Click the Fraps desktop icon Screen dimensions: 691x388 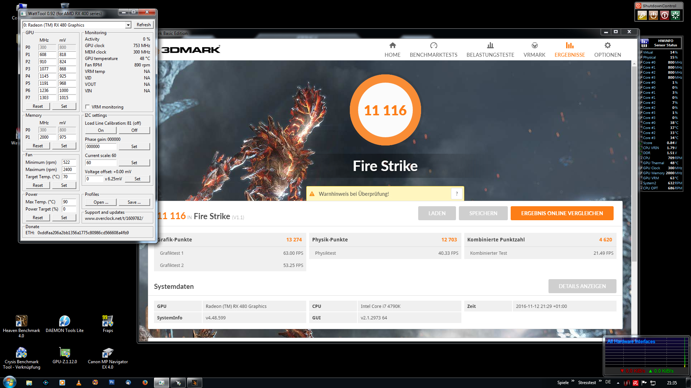pyautogui.click(x=108, y=321)
